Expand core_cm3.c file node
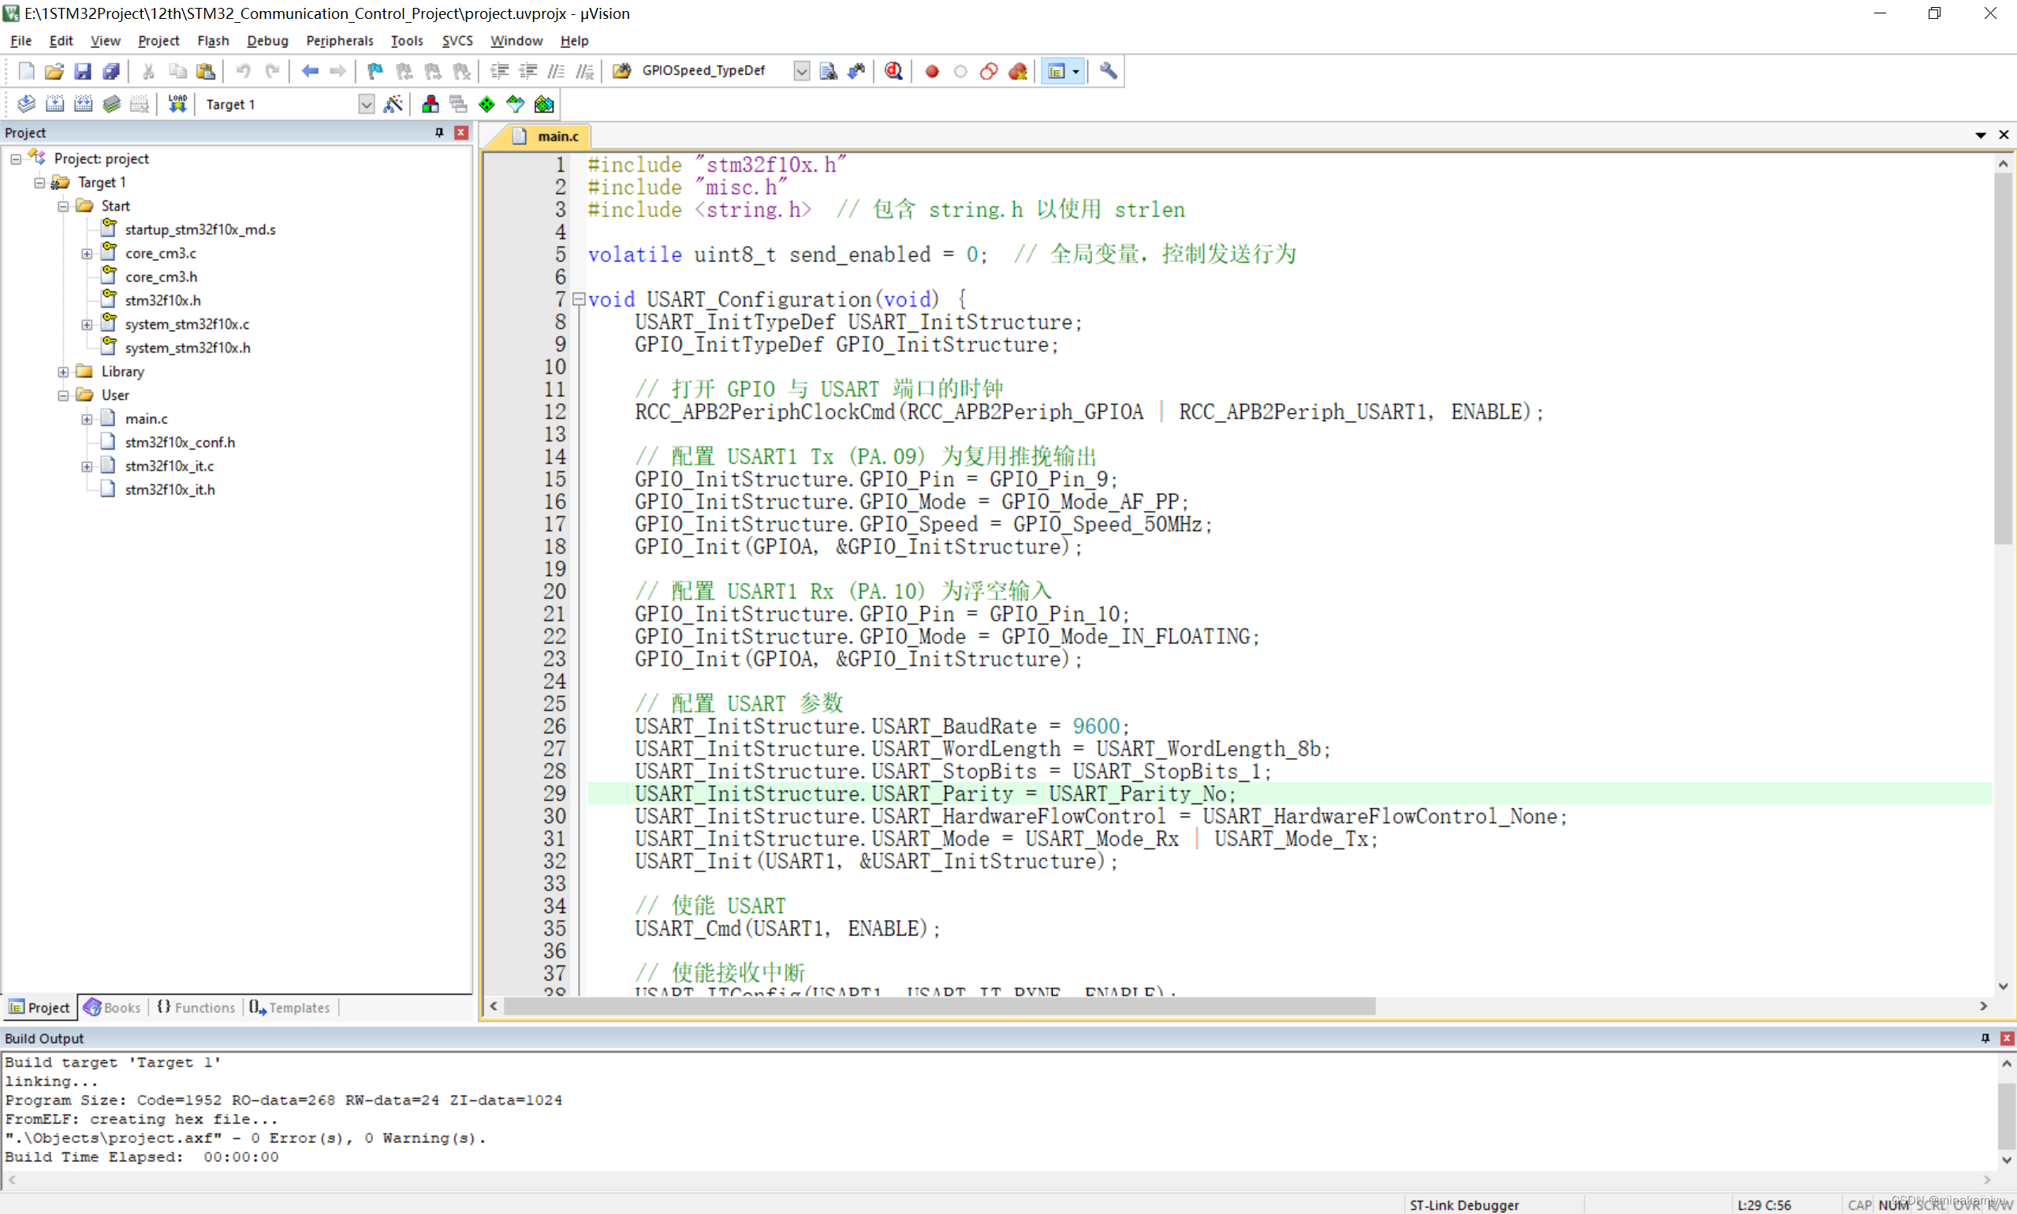 (x=87, y=254)
